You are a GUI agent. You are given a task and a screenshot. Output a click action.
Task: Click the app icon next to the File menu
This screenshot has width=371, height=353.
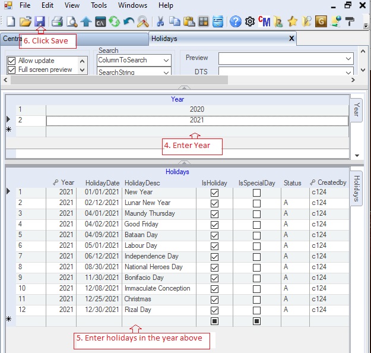coord(8,5)
